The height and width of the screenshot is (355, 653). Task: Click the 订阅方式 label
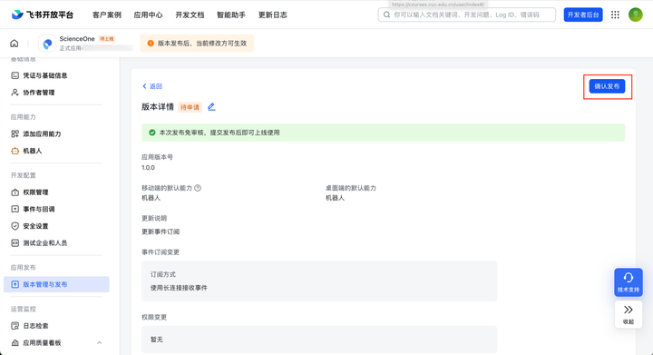163,274
